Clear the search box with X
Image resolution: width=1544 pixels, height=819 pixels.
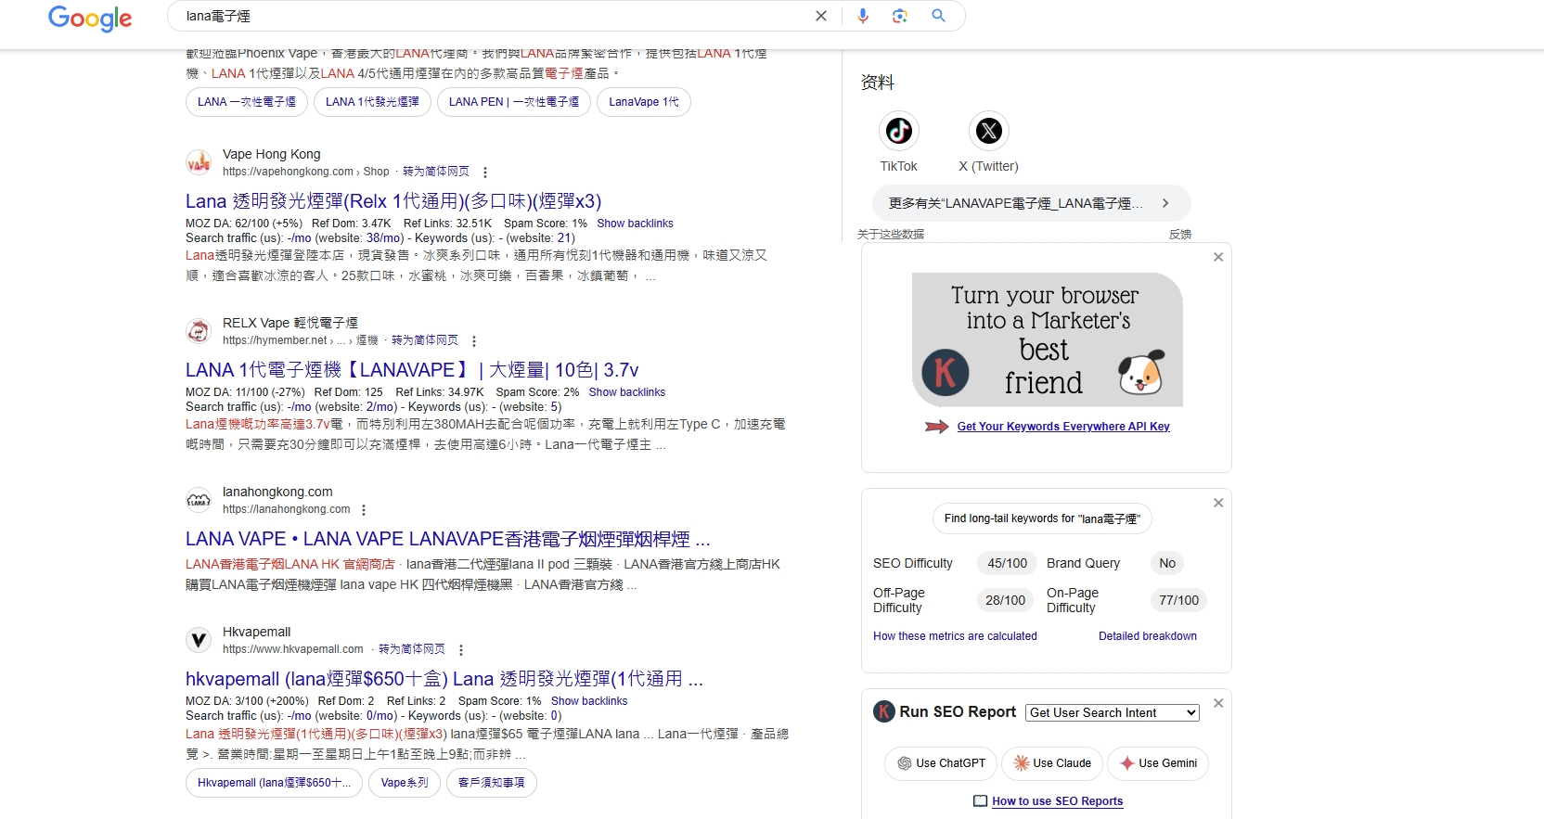[x=821, y=16]
